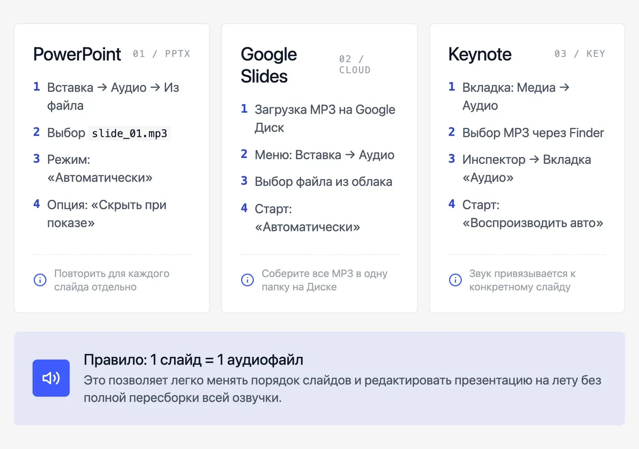Click the blue speaker icon in the rule banner
This screenshot has height=449, width=639.
pyautogui.click(x=51, y=378)
